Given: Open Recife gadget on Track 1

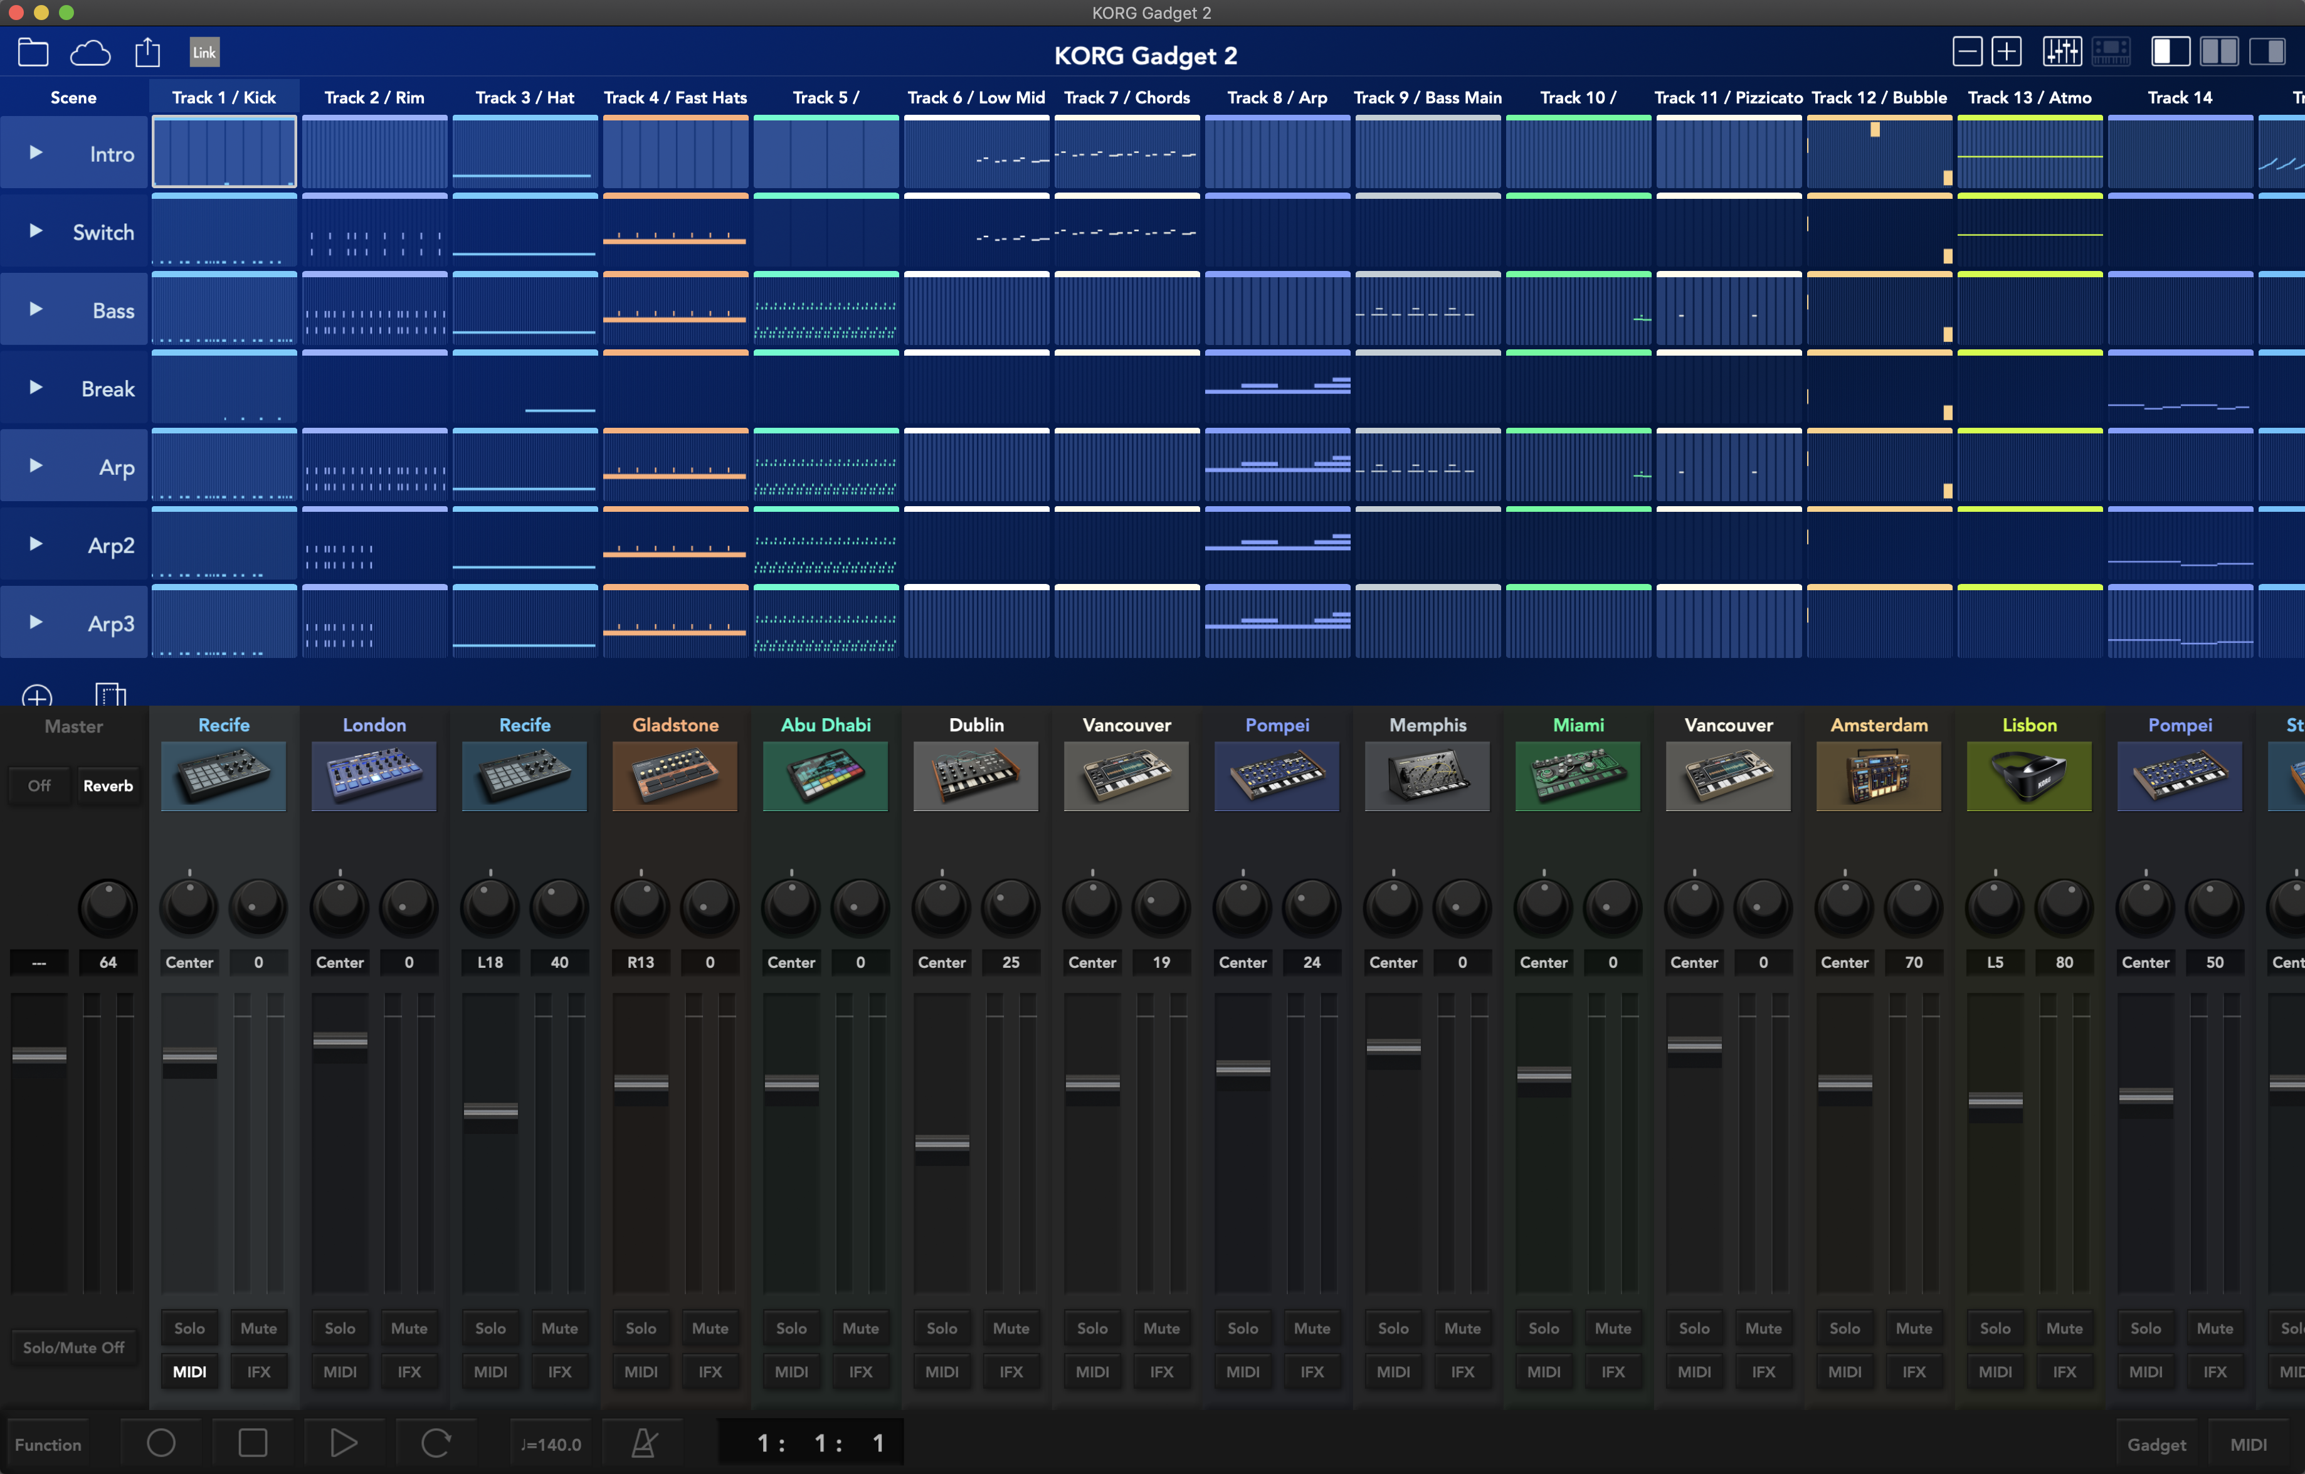Looking at the screenshot, I should tap(224, 776).
